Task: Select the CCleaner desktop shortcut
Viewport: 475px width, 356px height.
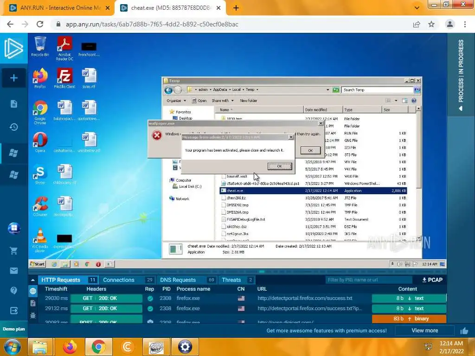Action: coord(40,206)
